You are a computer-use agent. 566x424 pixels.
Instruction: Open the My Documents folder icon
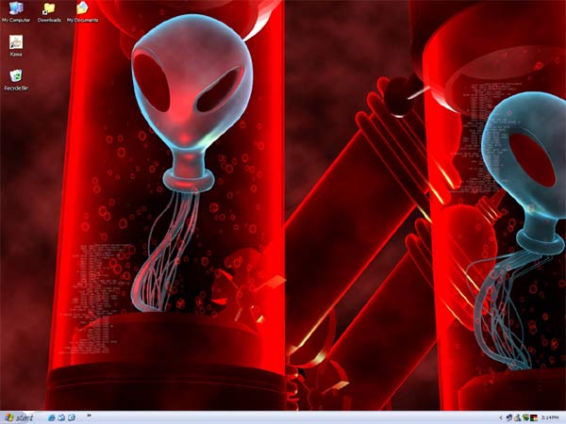[82, 12]
